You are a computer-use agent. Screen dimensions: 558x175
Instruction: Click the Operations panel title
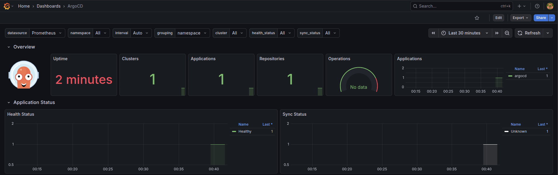point(339,59)
